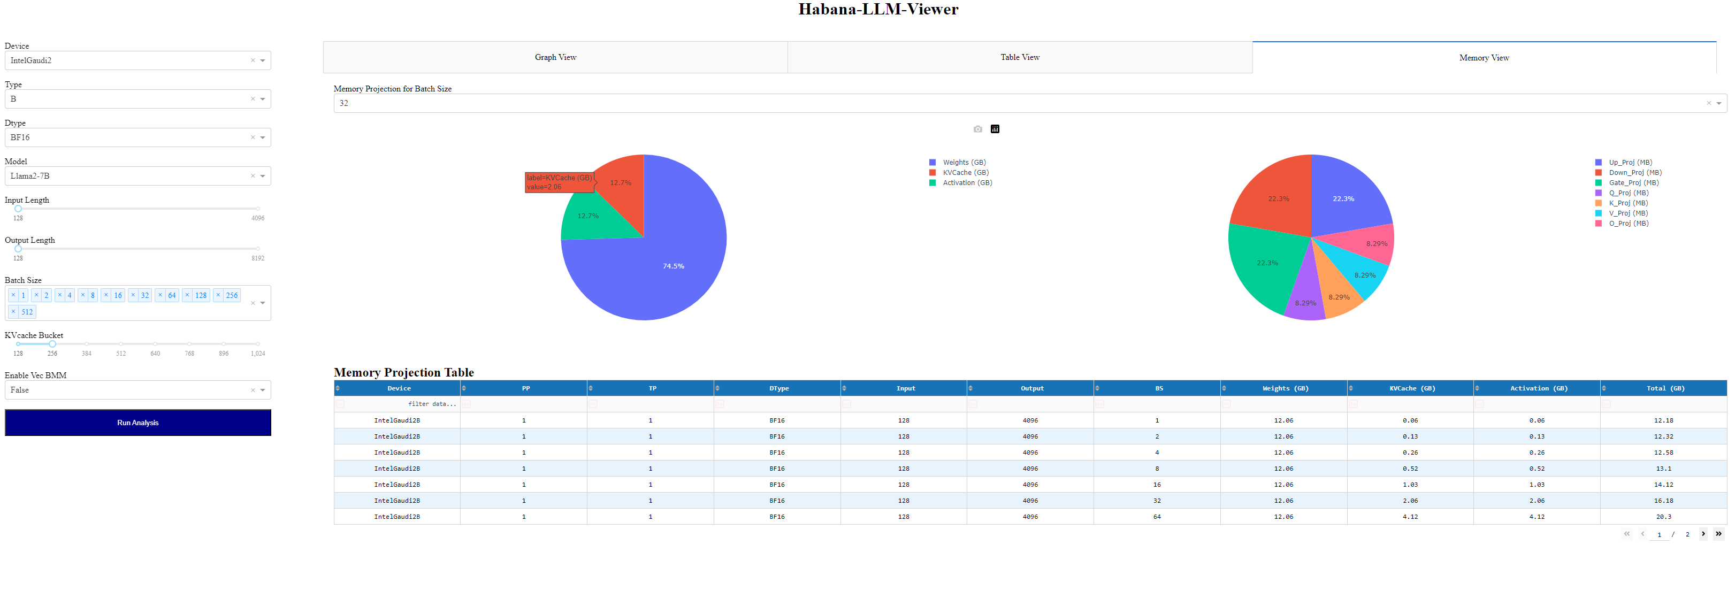Click the Input Length slider handle
Image resolution: width=1735 pixels, height=606 pixels.
tap(18, 209)
